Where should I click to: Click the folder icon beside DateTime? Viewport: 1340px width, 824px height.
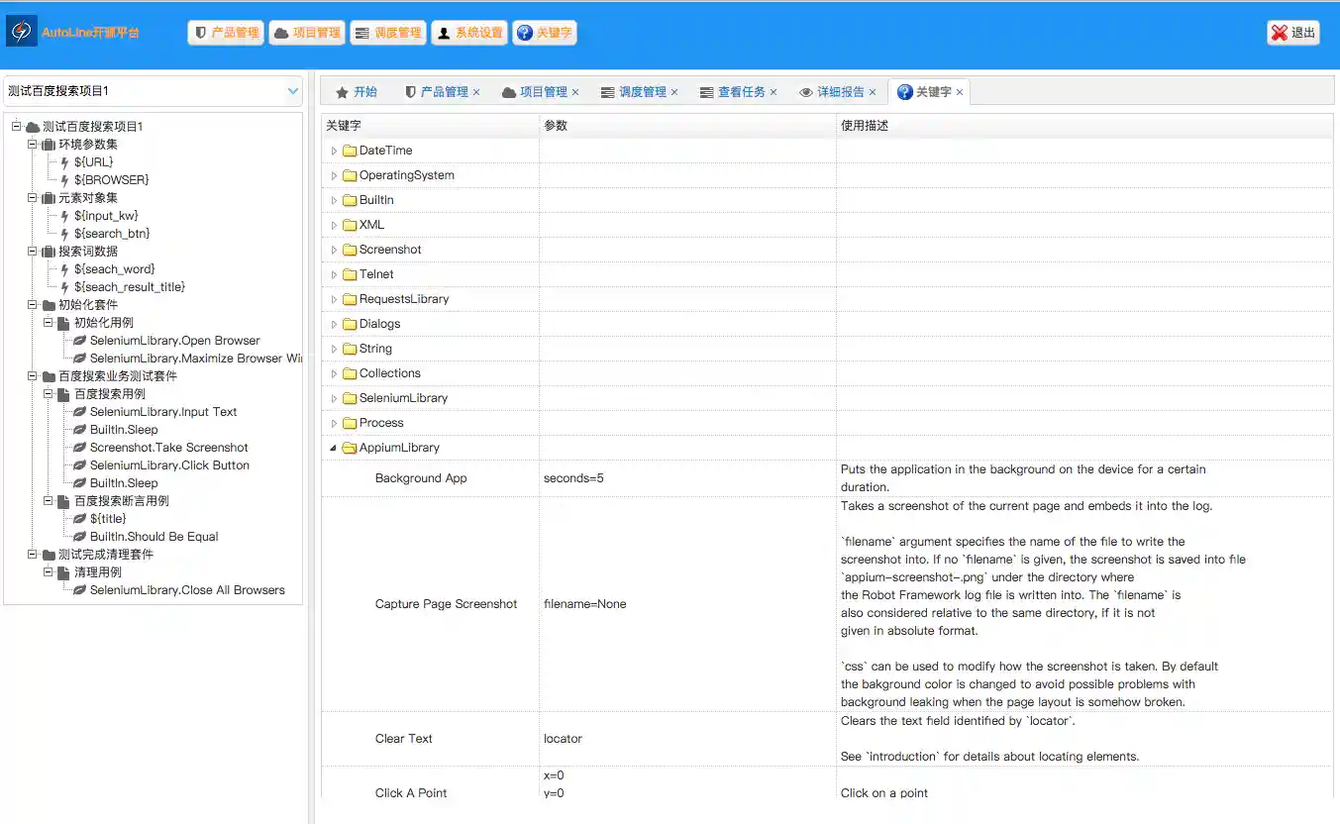tap(350, 151)
